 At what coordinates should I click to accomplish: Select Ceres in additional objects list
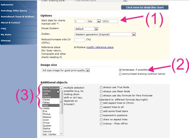(46, 100)
